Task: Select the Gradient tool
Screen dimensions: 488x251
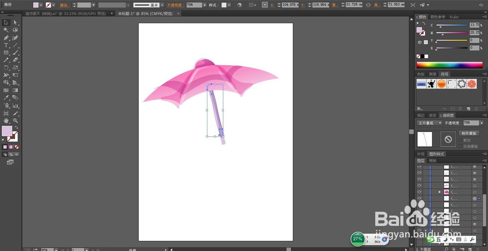Action: click(15, 90)
